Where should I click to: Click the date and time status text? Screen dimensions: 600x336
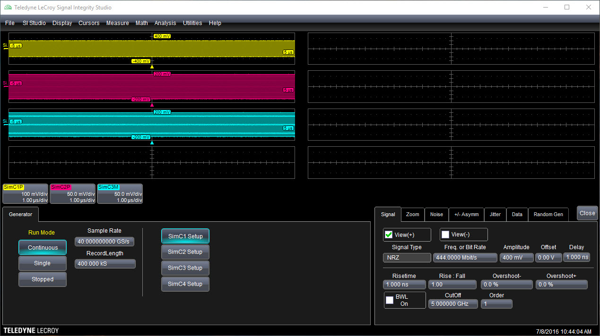[x=564, y=331]
